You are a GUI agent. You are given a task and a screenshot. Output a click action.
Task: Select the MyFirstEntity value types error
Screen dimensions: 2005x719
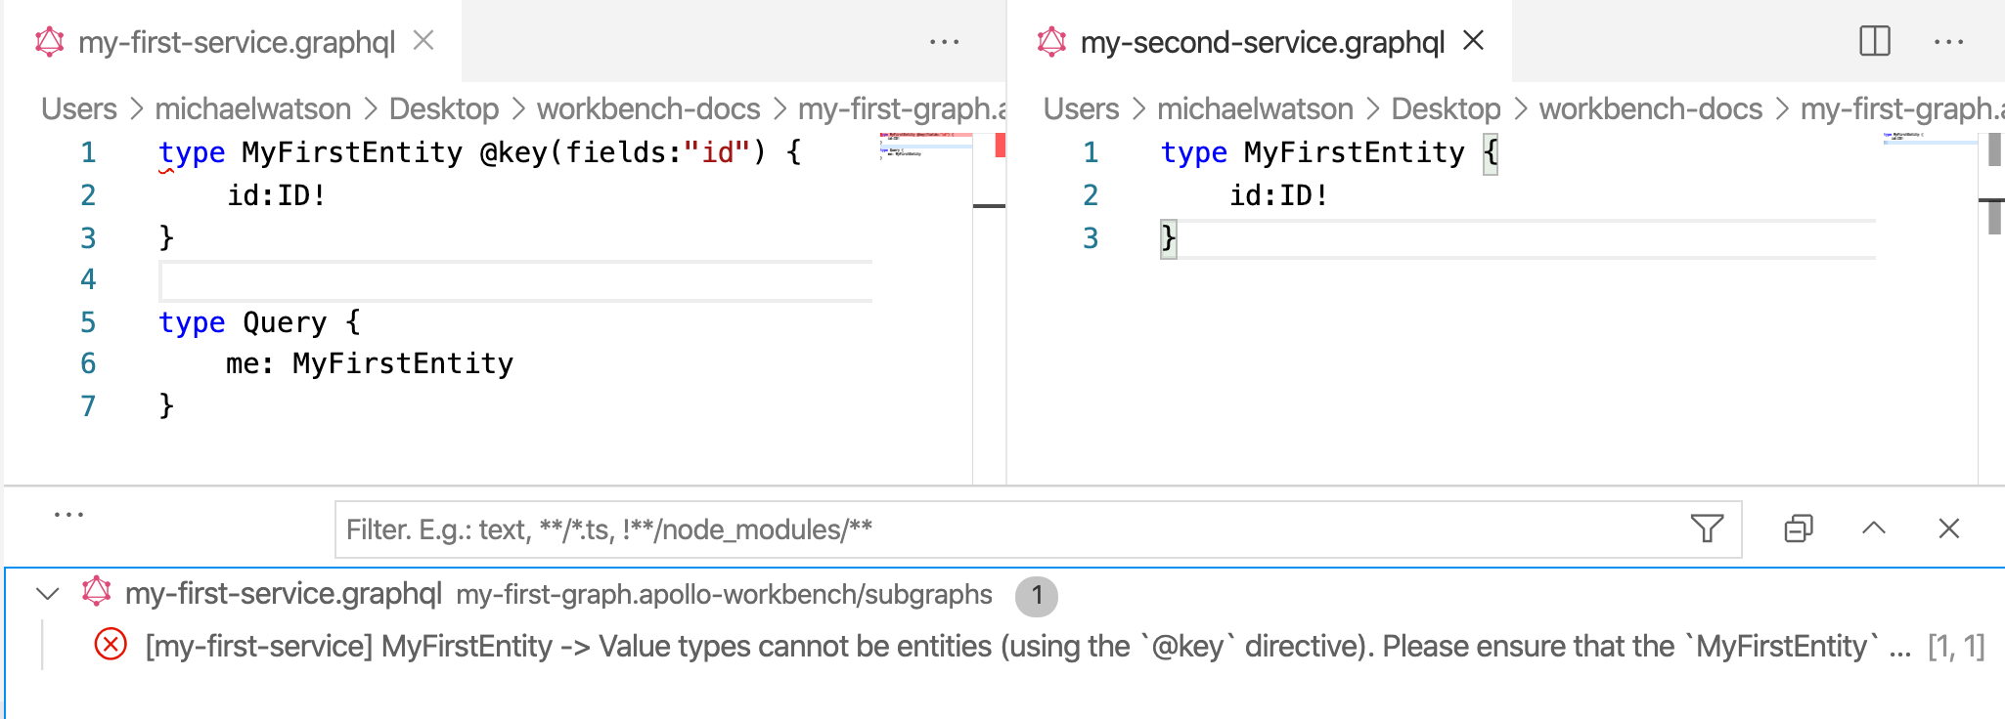pos(1027,646)
